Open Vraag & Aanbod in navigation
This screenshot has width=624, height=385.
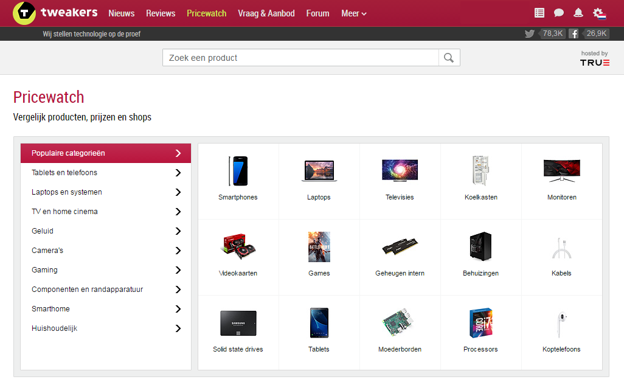click(x=266, y=13)
